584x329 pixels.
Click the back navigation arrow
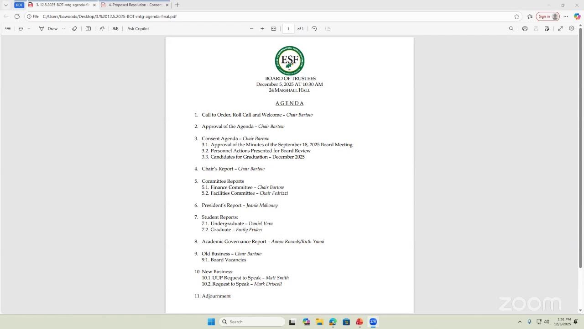[x=6, y=16]
